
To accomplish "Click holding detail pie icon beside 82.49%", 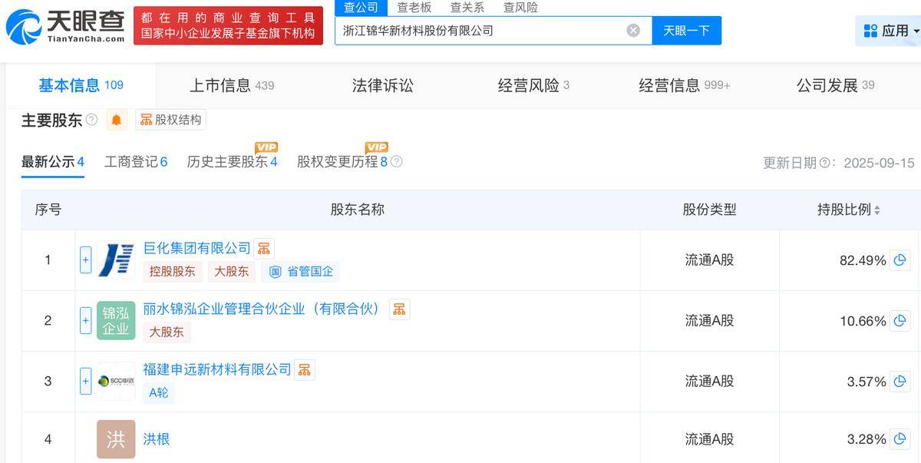I will (899, 260).
